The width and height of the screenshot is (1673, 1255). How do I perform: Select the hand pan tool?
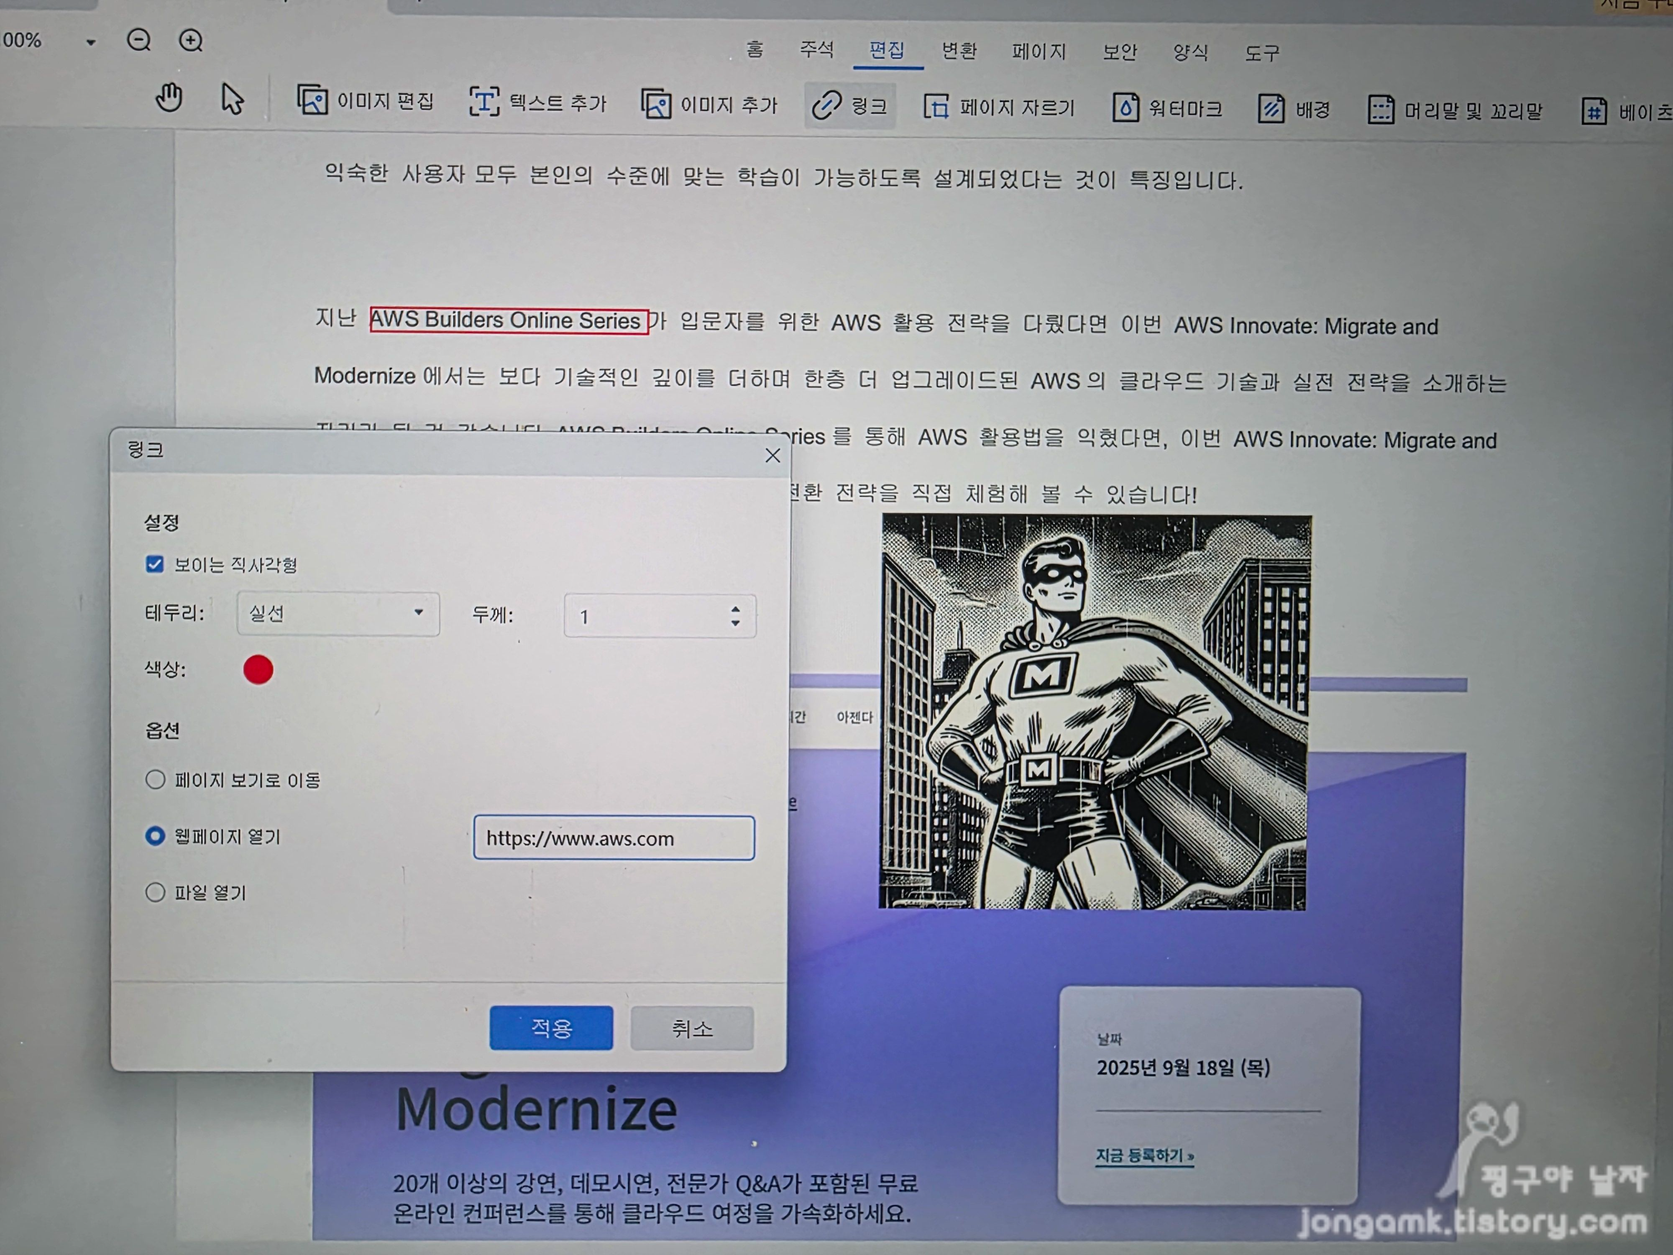168,98
